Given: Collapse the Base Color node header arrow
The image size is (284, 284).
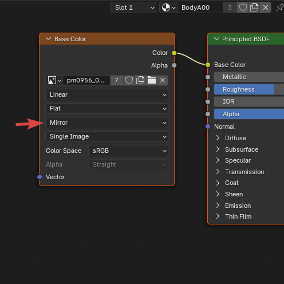Looking at the screenshot, I should (48, 39).
